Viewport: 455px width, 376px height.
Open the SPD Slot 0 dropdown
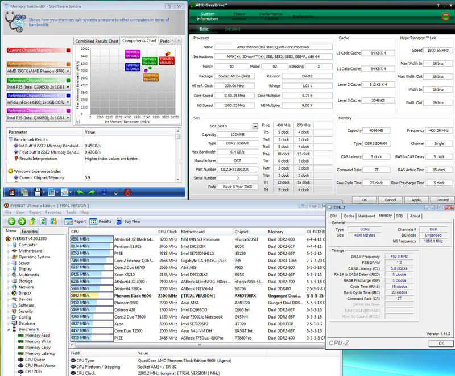(x=255, y=126)
